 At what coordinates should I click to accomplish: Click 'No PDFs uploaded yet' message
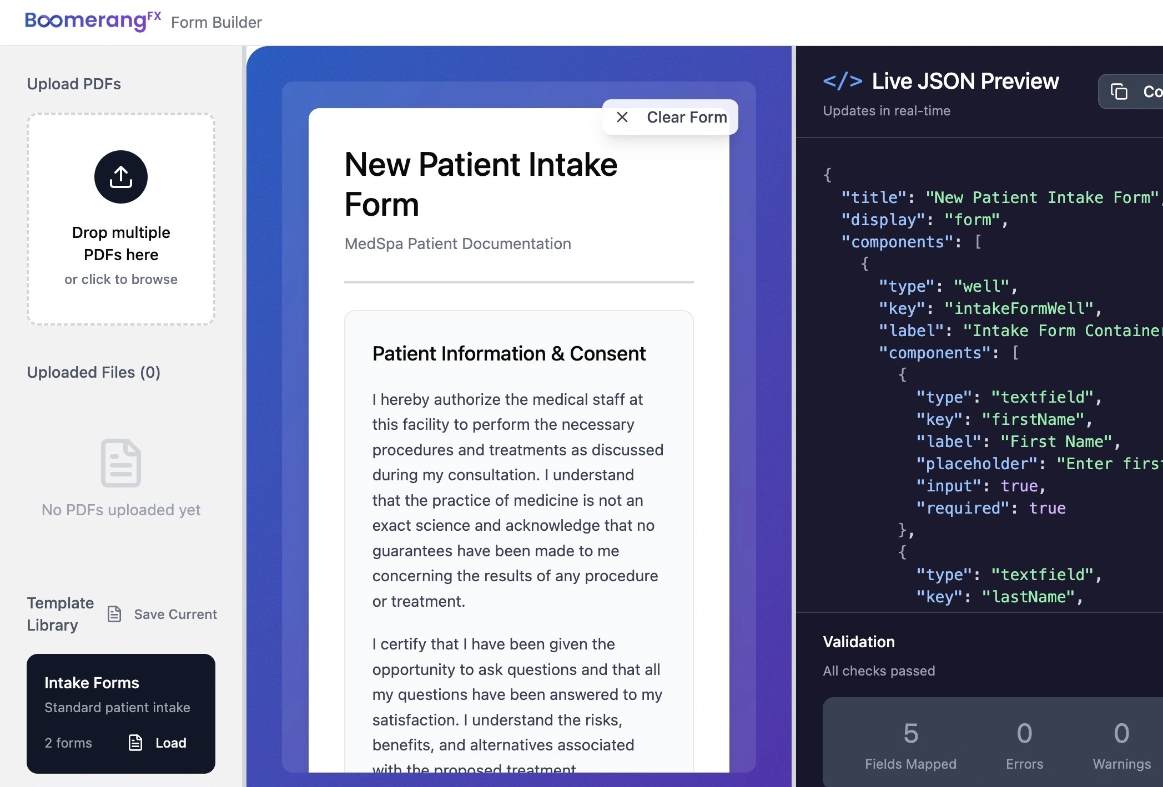pyautogui.click(x=121, y=510)
